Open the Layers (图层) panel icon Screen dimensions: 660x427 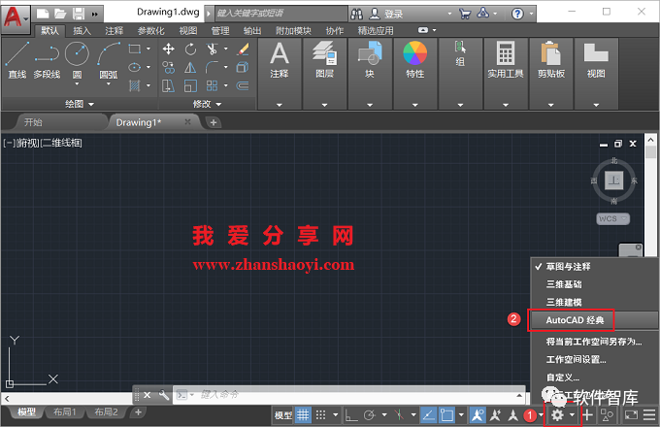click(x=324, y=56)
